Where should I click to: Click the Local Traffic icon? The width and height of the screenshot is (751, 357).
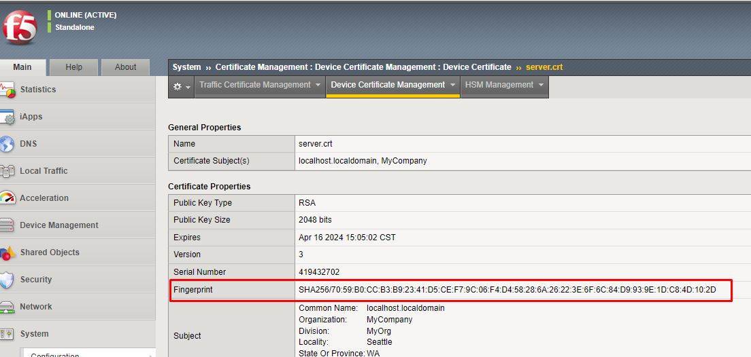pyautogui.click(x=7, y=171)
